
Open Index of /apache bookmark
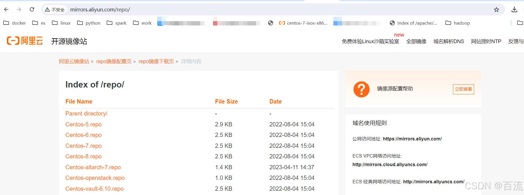[413, 23]
